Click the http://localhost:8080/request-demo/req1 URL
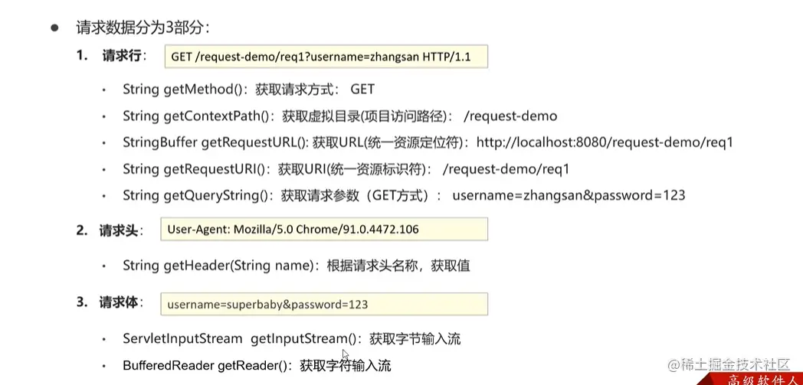The height and width of the screenshot is (385, 803). click(x=605, y=143)
